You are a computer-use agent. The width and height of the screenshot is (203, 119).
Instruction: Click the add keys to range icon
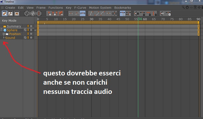pyautogui.click(x=55, y=13)
